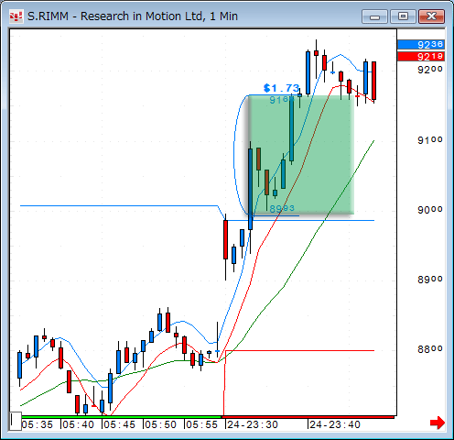Click the S.RIMM chart window app icon

tap(16, 16)
